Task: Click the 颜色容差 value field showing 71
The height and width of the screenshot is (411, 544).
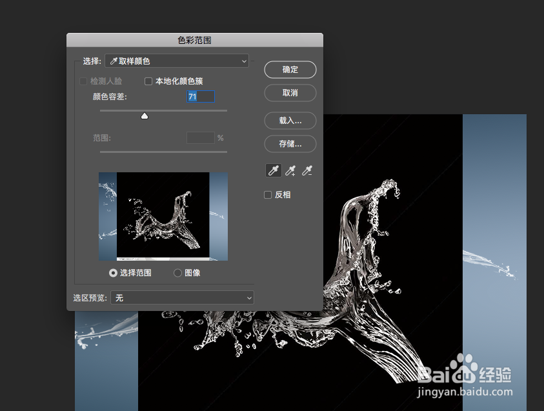Action: 200,95
